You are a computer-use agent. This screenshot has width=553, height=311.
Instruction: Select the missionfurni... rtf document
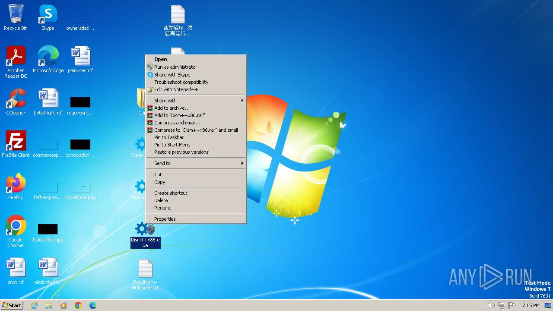click(x=48, y=271)
